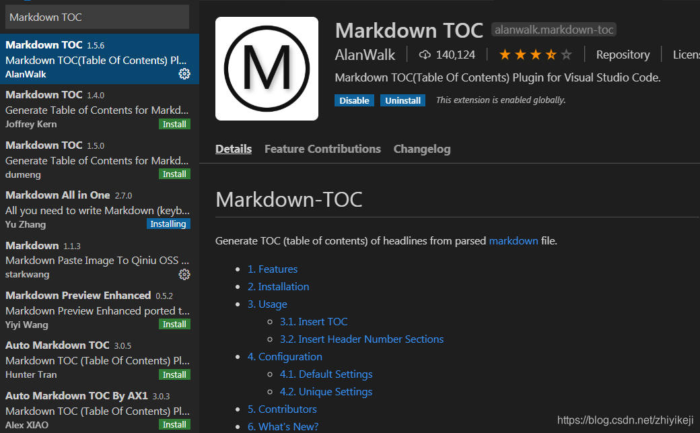Viewport: 700px width, 433px height.
Task: Jump to 4. Configuration section
Action: click(285, 357)
